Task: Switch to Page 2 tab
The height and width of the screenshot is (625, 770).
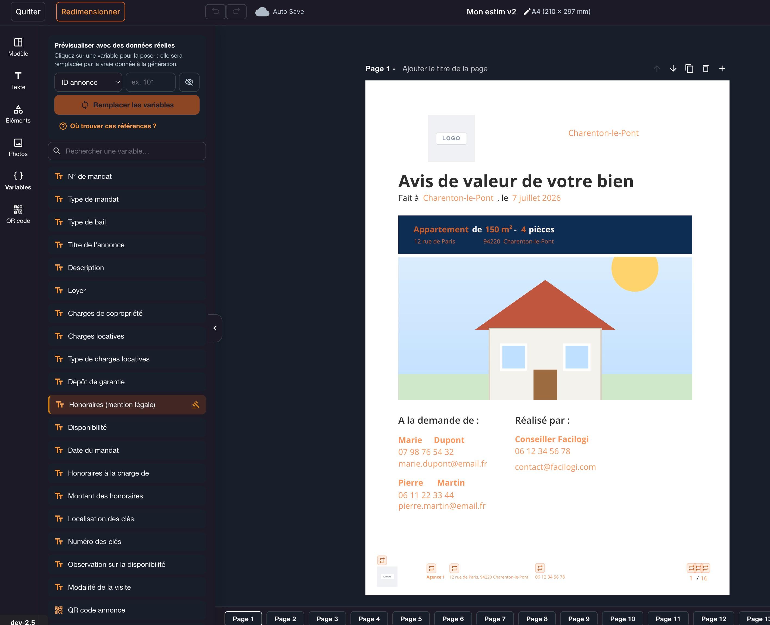Action: click(285, 618)
